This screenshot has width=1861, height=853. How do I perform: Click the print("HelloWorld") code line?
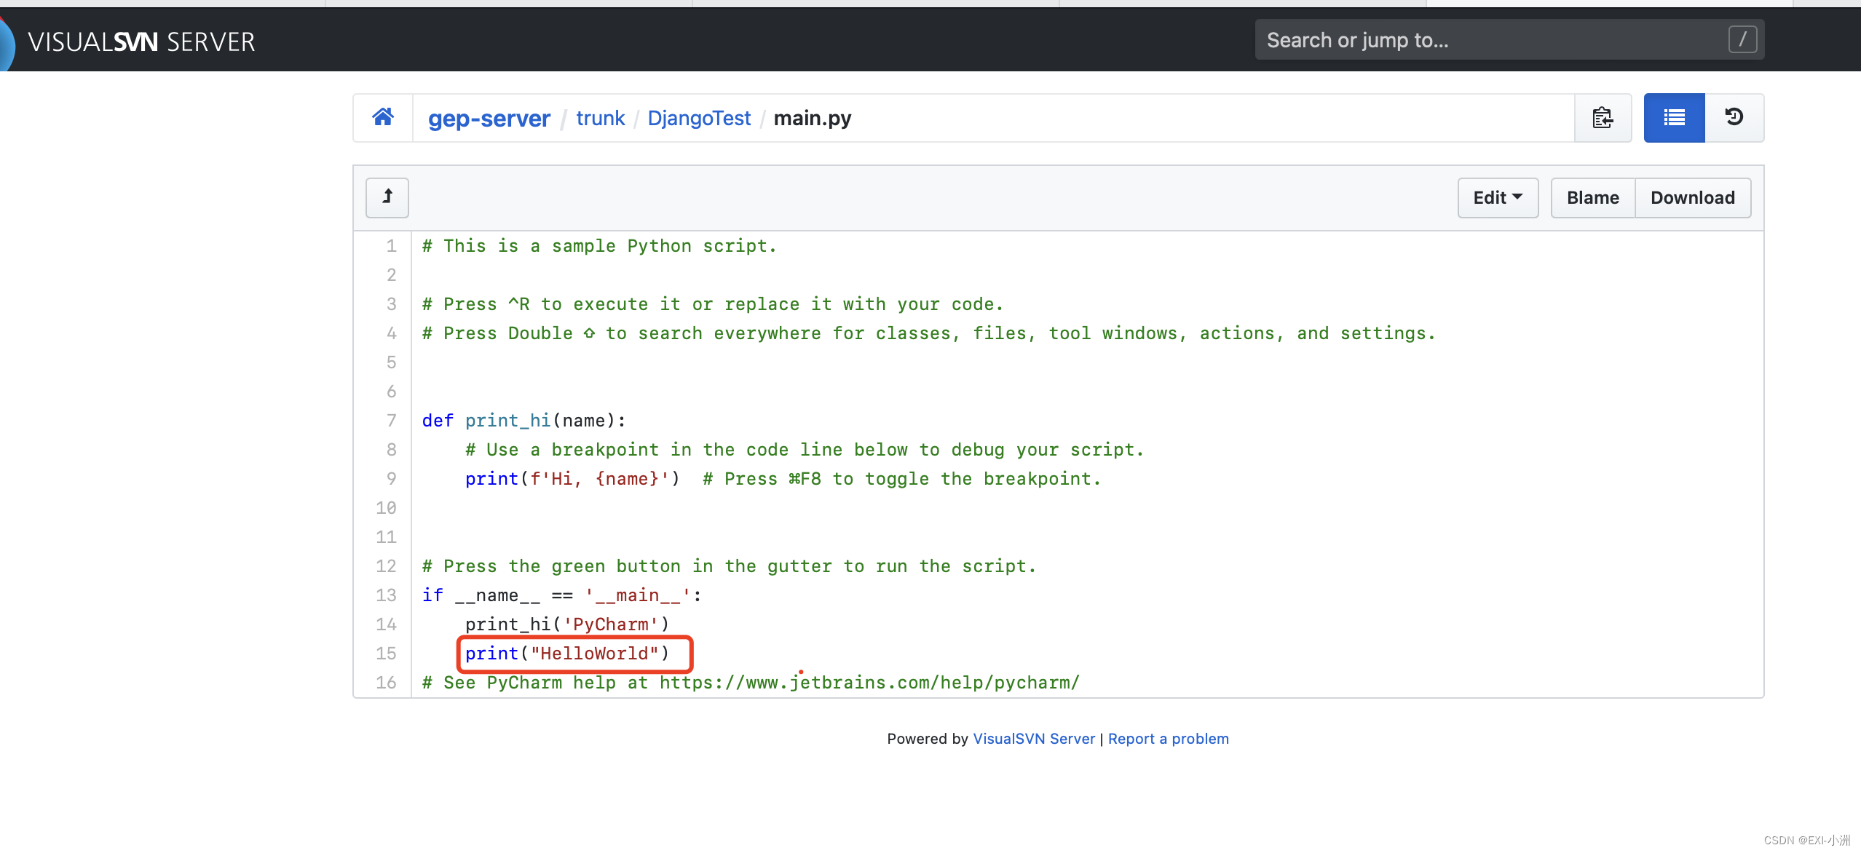click(x=567, y=654)
